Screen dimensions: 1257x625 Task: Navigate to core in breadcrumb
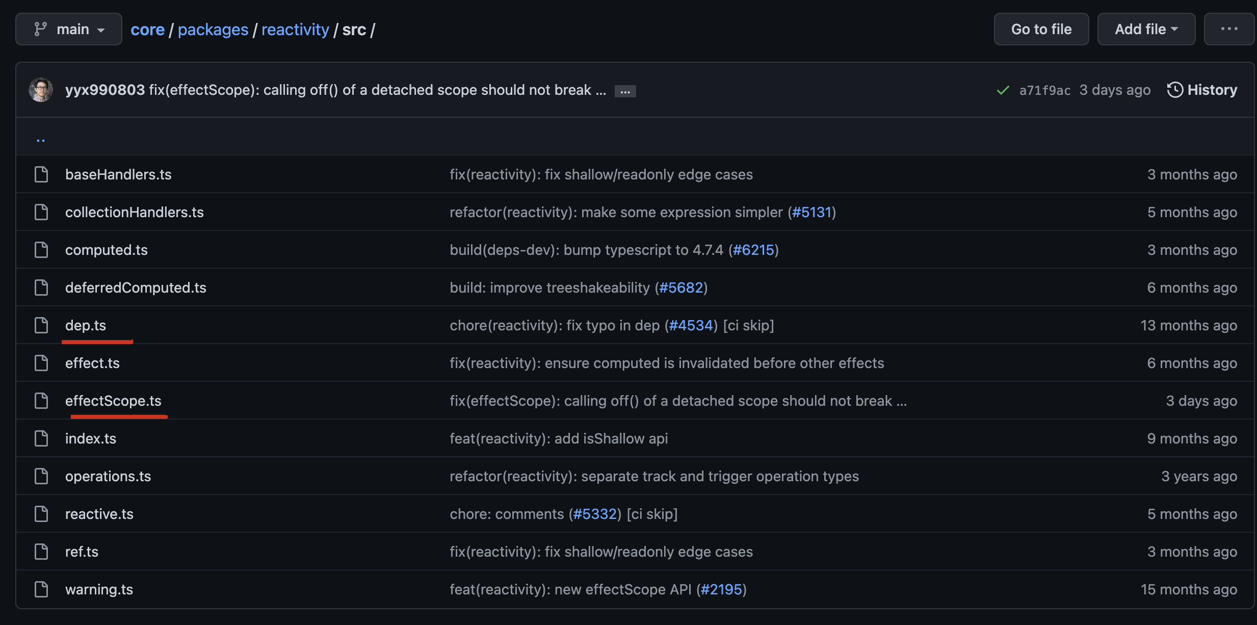(x=147, y=30)
